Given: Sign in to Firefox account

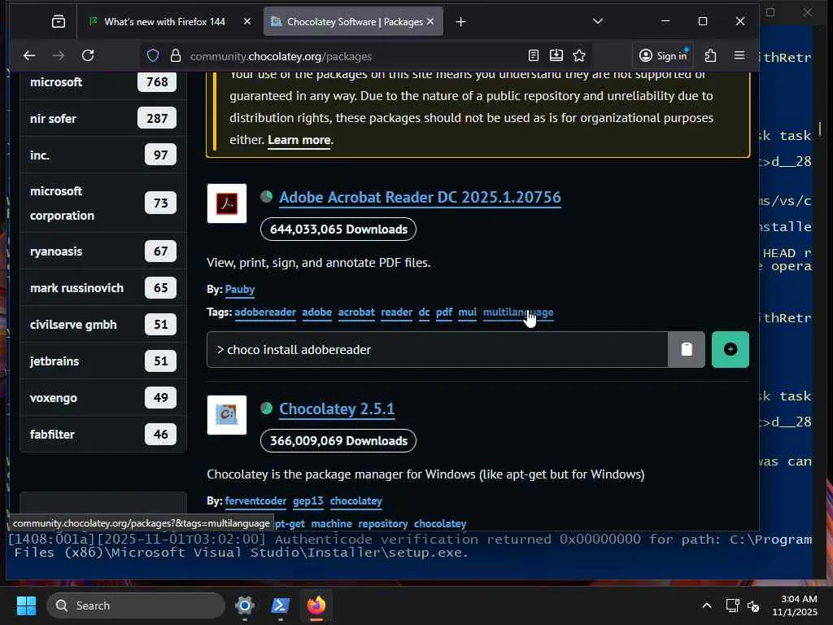Looking at the screenshot, I should click(x=664, y=55).
